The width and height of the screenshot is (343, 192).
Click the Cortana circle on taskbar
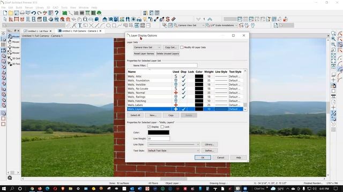20,188
